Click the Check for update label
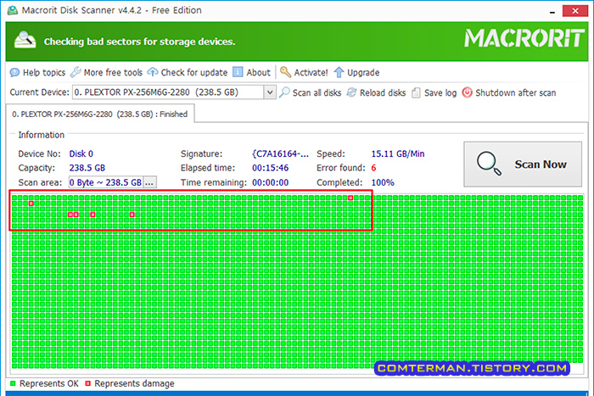Screen dimensions: 594x396 [194, 72]
